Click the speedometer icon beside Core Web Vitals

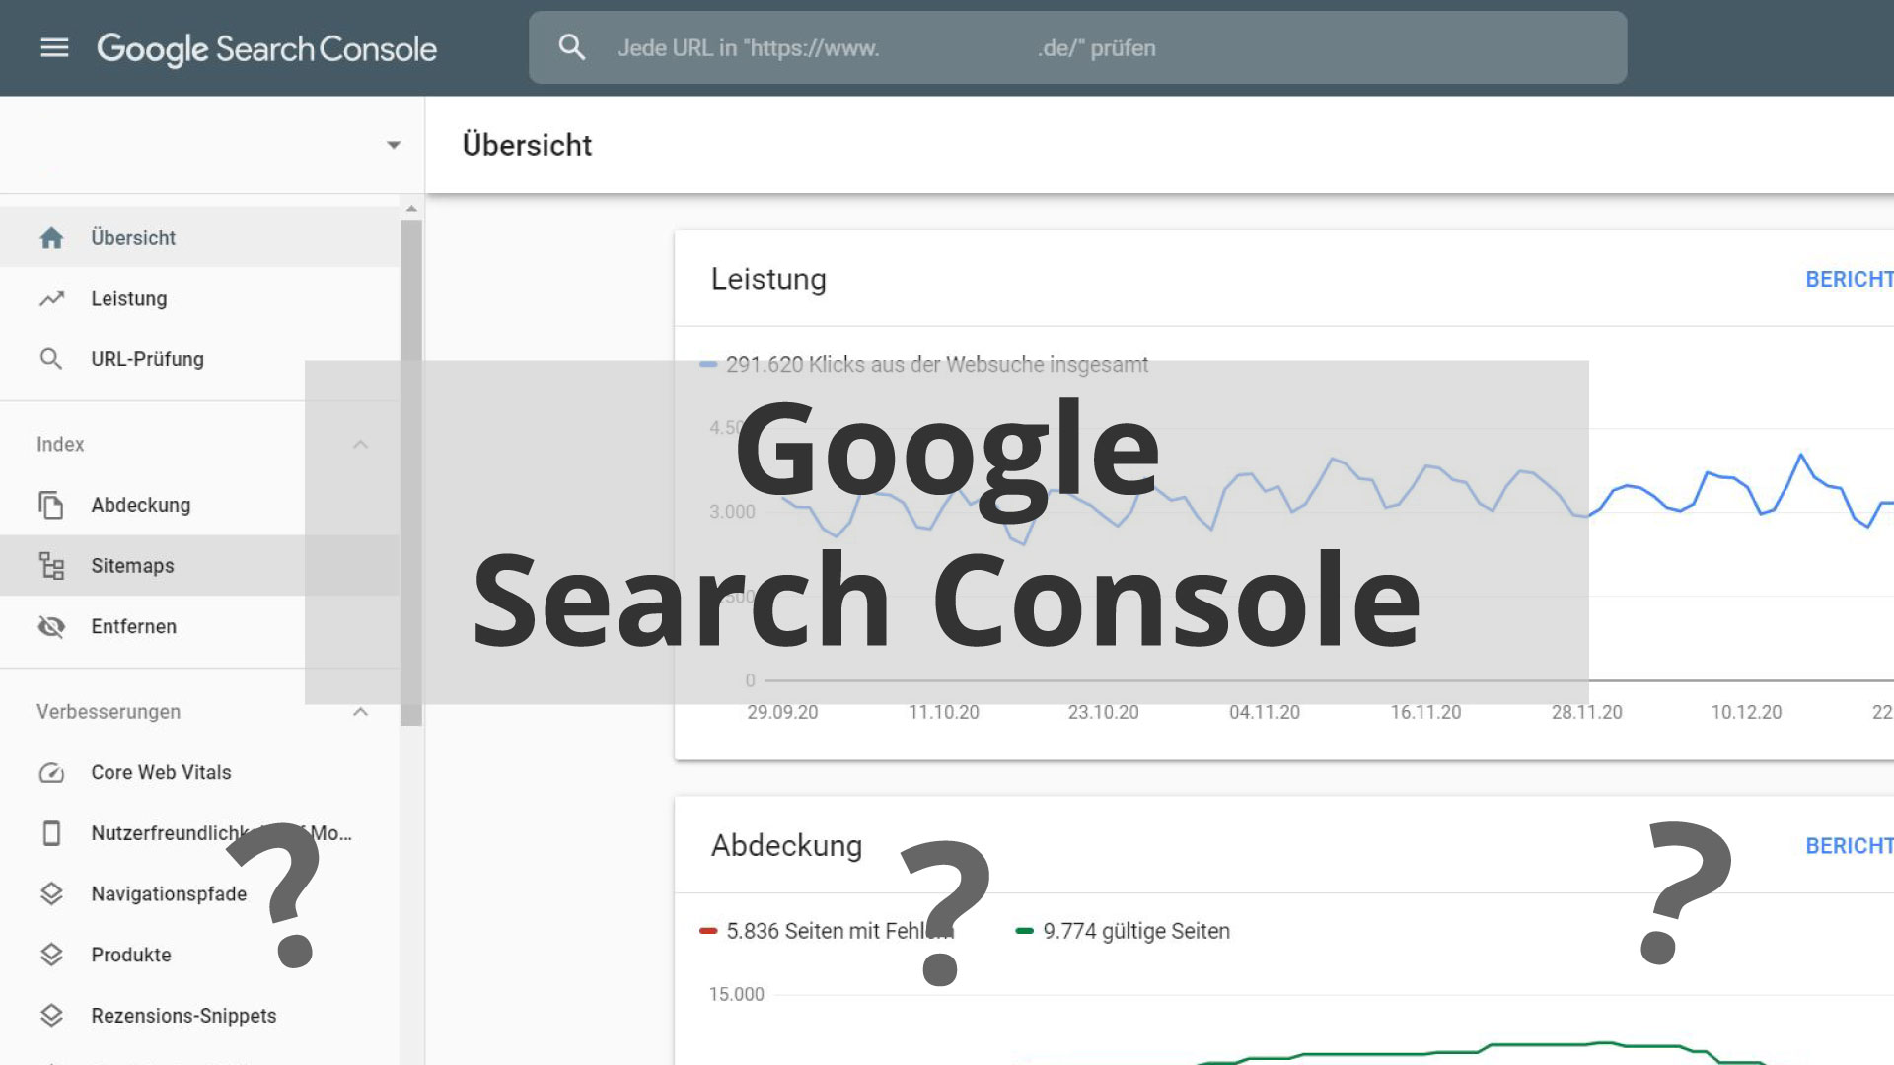click(x=51, y=773)
